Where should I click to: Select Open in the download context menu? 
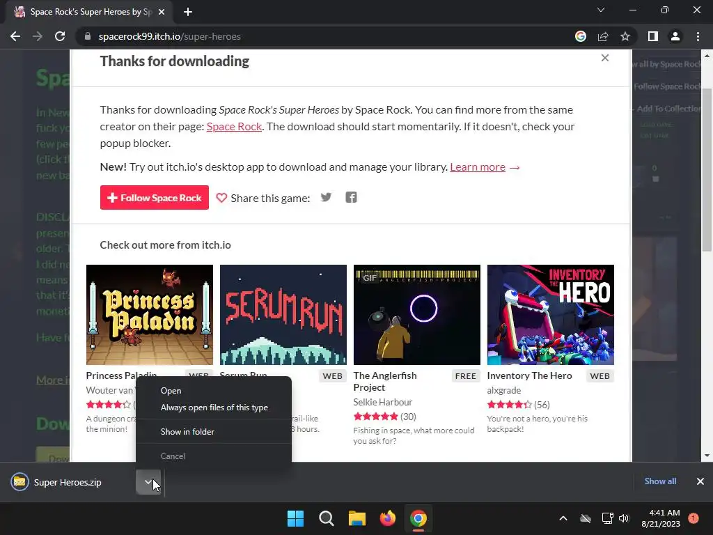coord(214,391)
